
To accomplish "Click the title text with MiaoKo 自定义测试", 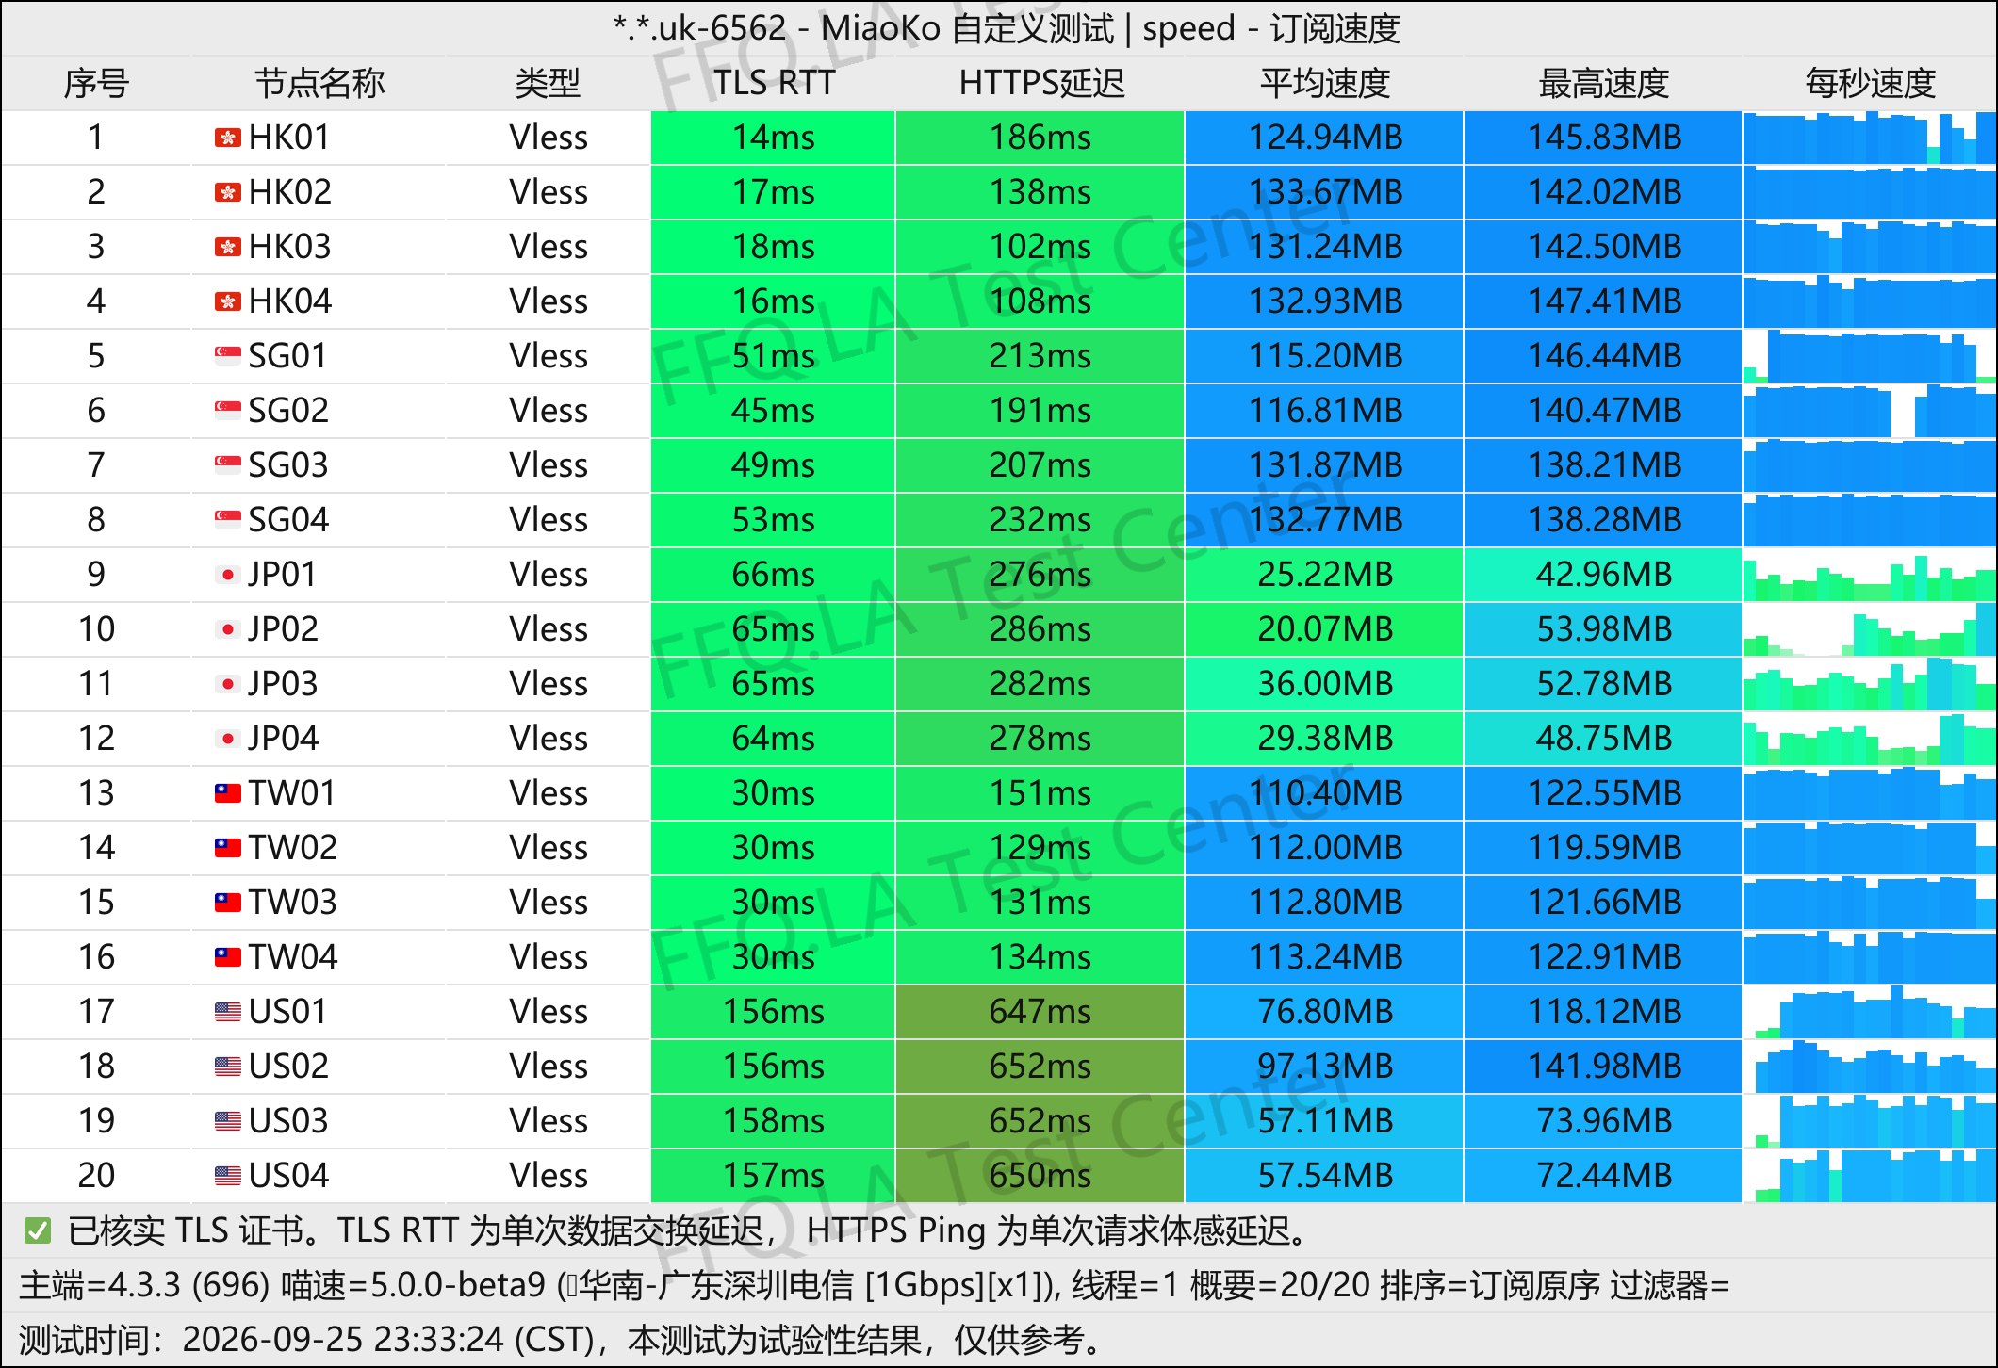I will coord(1006,28).
